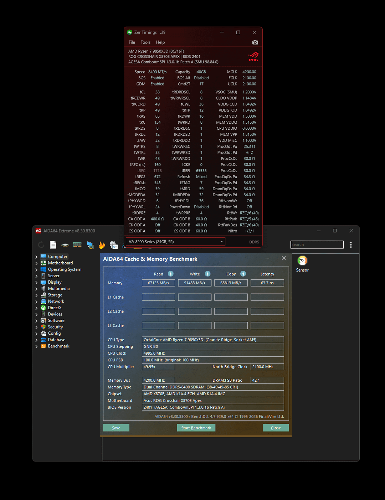The width and height of the screenshot is (385, 500).
Task: Select the Display tree item
Action: click(x=55, y=282)
